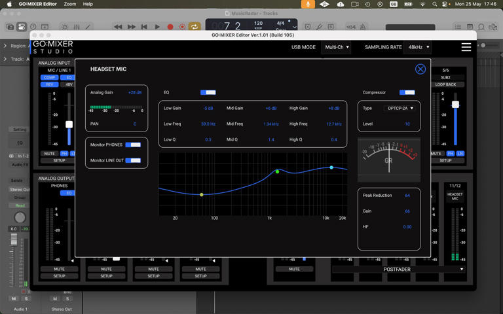Screen dimensions: 503x314
Task: Open Control Centre in the menu bar
Action: 445,4
